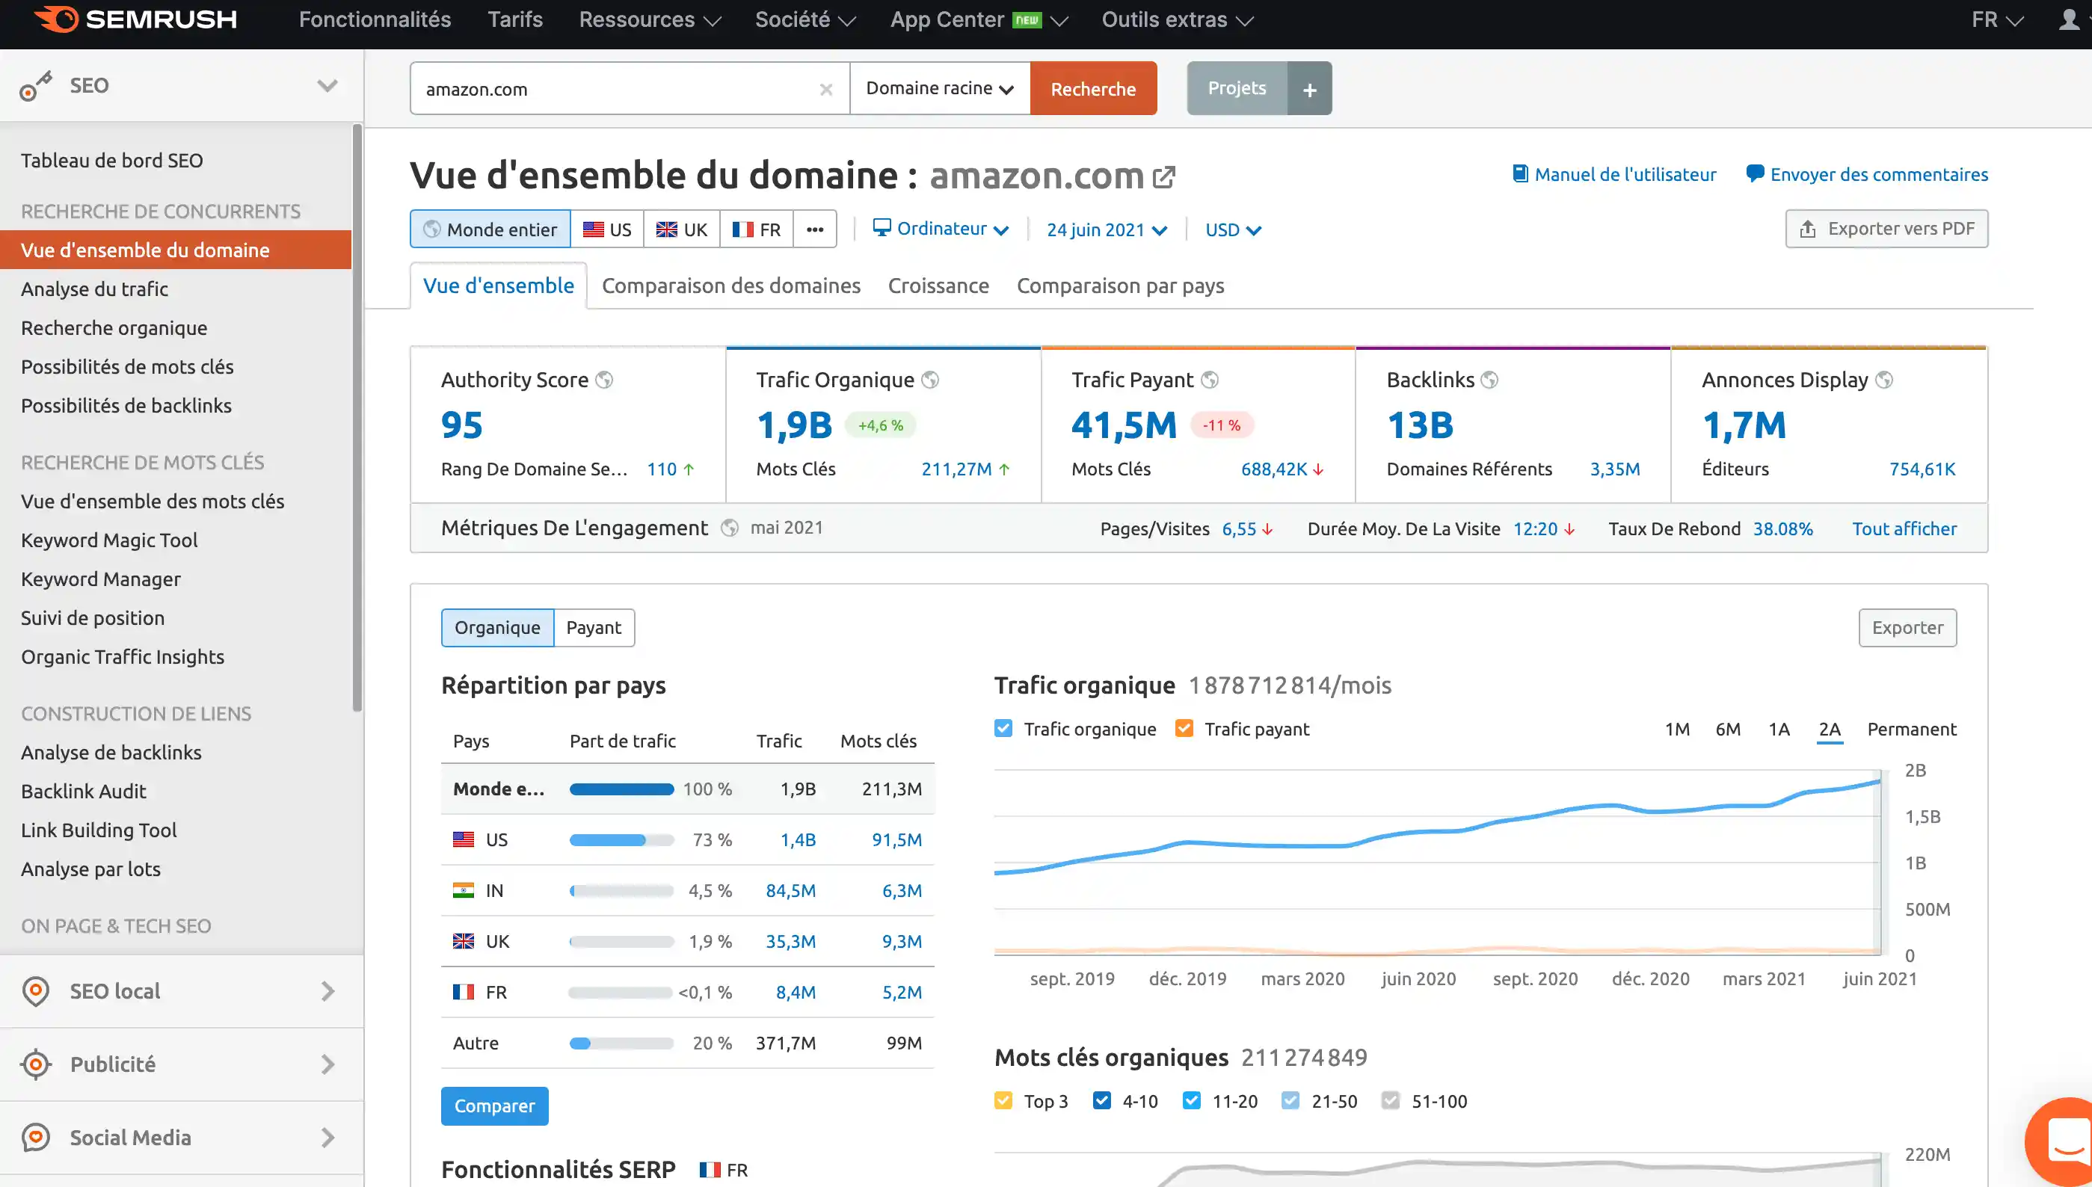Click the US flag in country table
The width and height of the screenshot is (2092, 1187).
464,839
